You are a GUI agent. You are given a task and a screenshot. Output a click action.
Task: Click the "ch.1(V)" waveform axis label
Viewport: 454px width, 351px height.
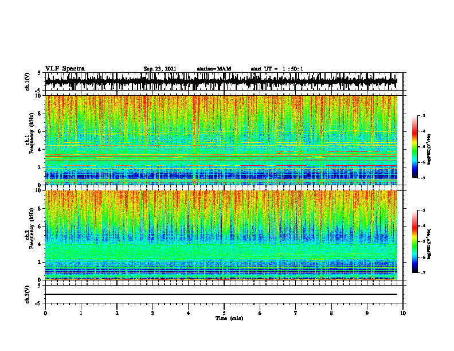(28, 81)
